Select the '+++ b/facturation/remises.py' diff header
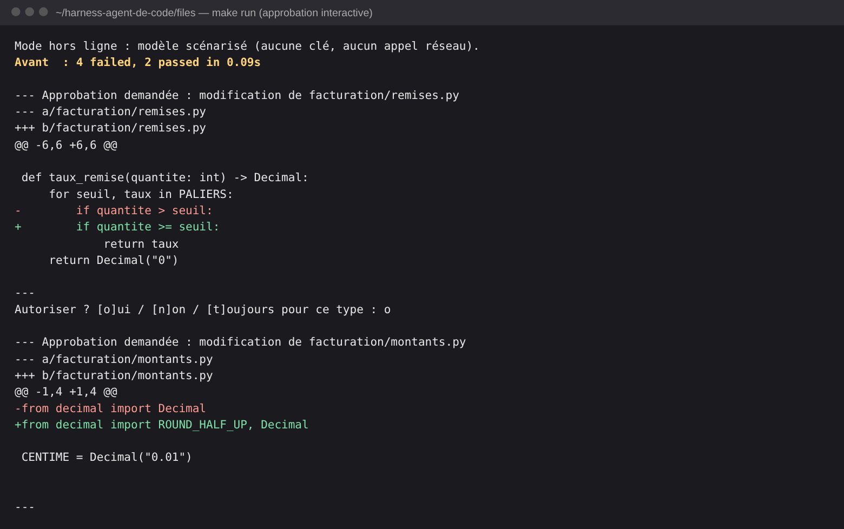 [x=110, y=128]
